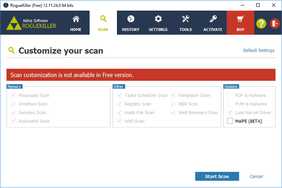This screenshot has height=188, width=282.
Task: Click the red exit door icon
Action: [x=274, y=24]
